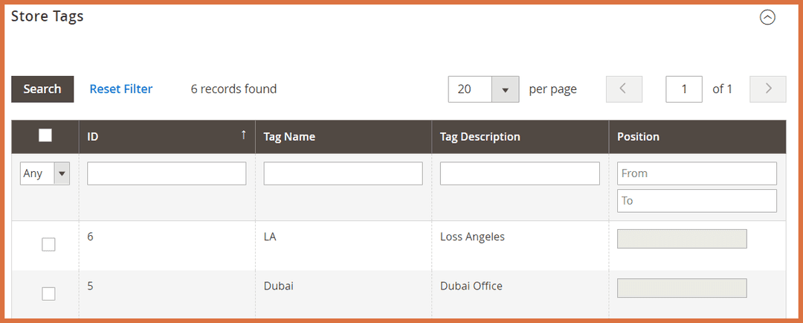Click the ID column sort arrow

coord(243,135)
